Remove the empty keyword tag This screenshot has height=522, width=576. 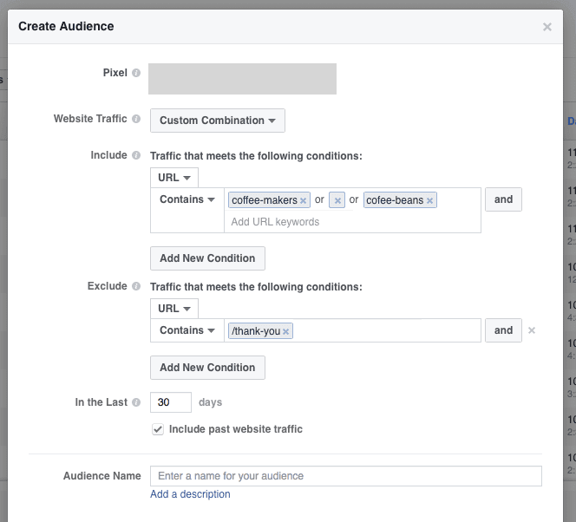[337, 200]
